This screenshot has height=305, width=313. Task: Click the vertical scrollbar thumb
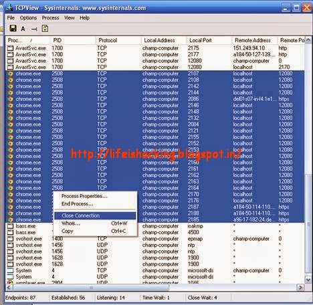[308, 224]
